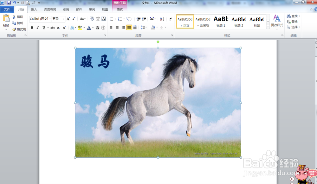Screen dimensions: 317x184
Task: Open the font color swatch menu
Action: click(x=93, y=28)
